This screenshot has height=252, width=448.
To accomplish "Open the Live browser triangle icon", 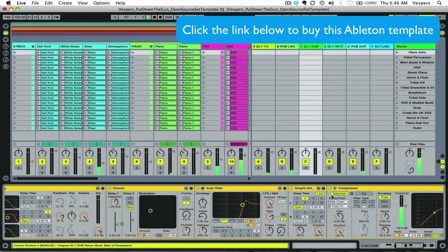I will coord(6,26).
